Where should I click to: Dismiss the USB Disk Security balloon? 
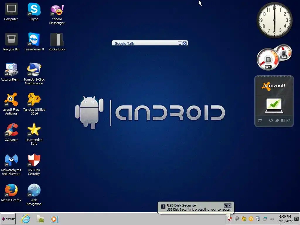pyautogui.click(x=230, y=205)
